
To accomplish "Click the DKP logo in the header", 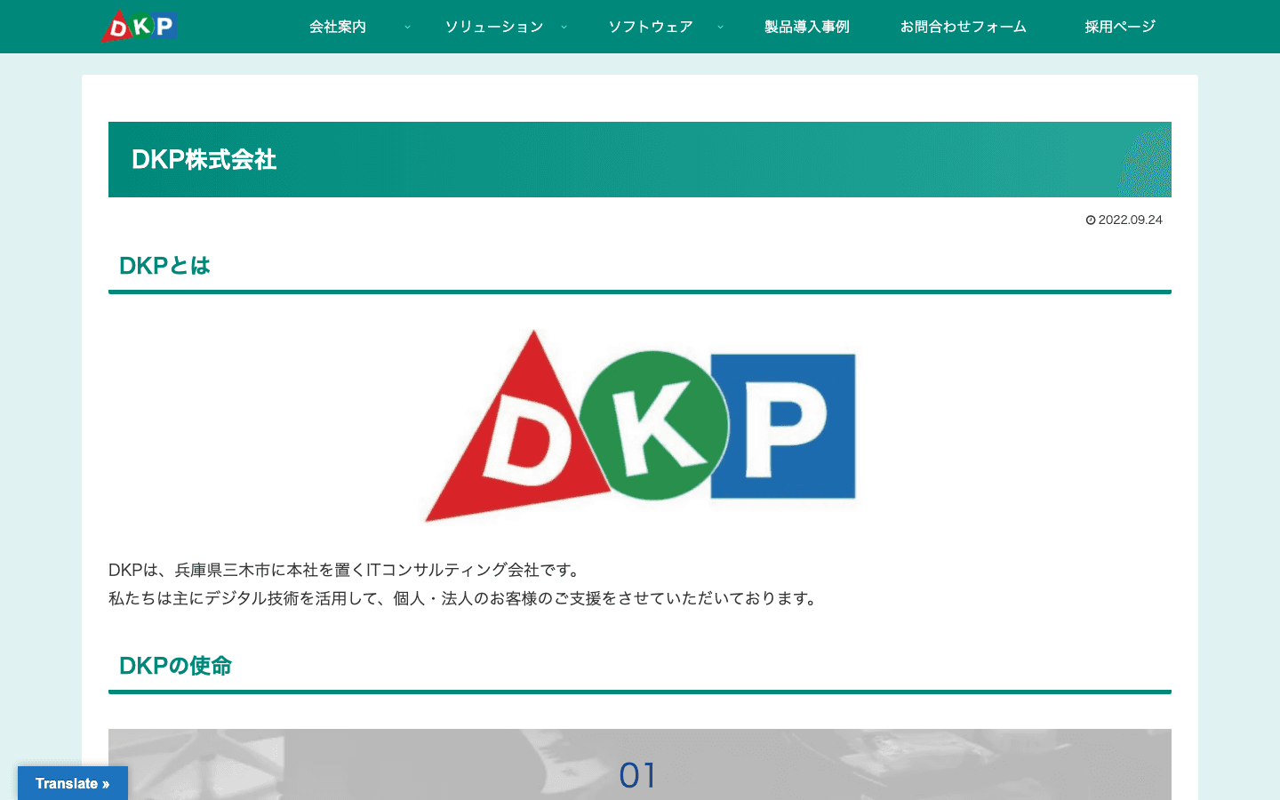I will tap(139, 26).
